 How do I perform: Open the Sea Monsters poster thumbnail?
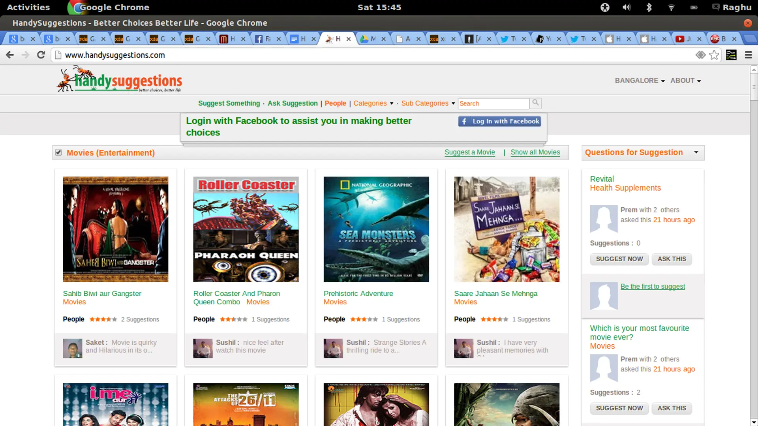point(376,229)
